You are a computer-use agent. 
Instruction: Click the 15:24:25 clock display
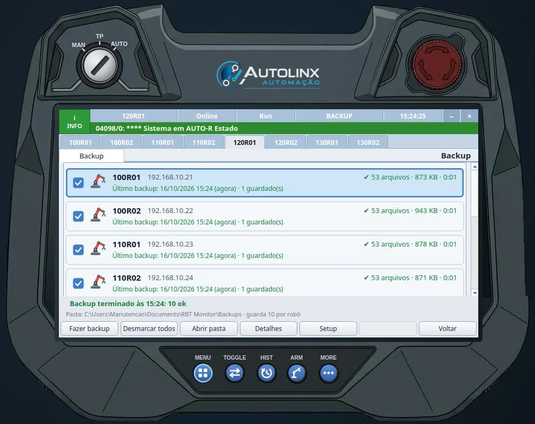[413, 116]
